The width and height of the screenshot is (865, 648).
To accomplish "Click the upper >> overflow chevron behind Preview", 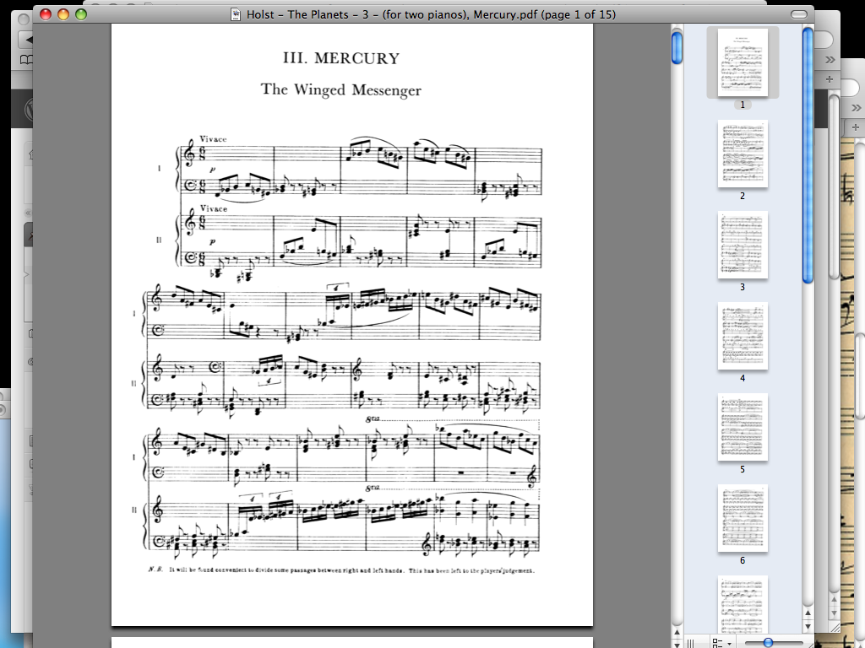I will (x=830, y=60).
